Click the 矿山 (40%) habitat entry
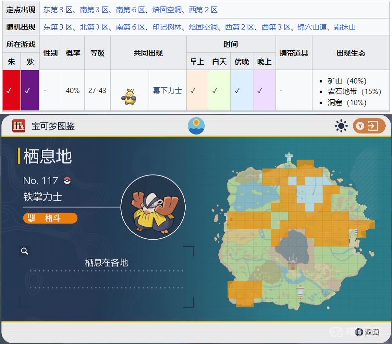 tap(347, 81)
